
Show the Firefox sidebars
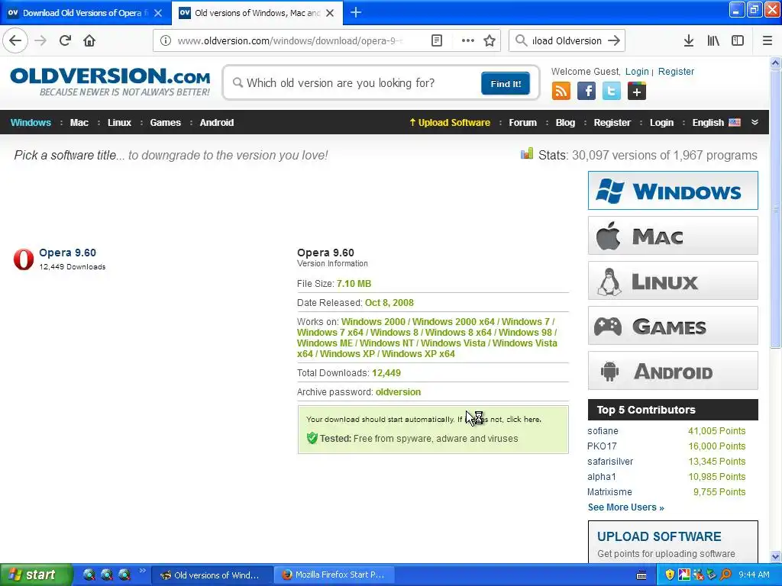(738, 41)
